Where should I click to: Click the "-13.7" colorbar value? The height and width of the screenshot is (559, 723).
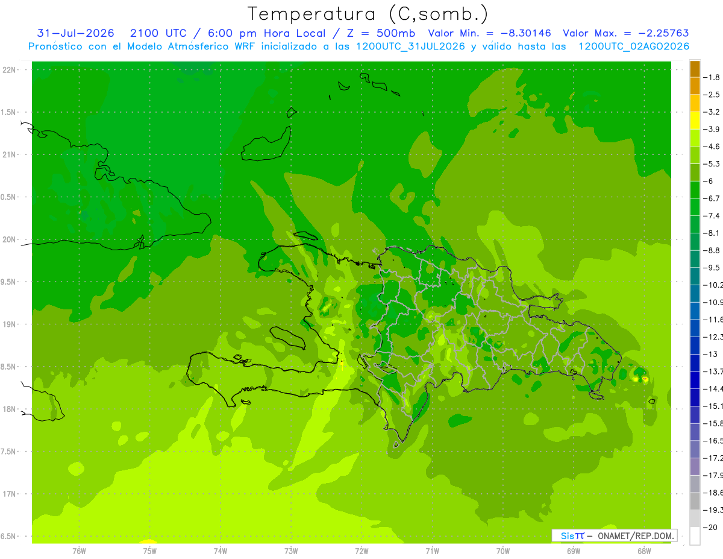point(713,371)
